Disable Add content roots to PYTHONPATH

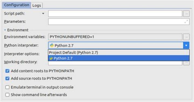tap(7, 71)
